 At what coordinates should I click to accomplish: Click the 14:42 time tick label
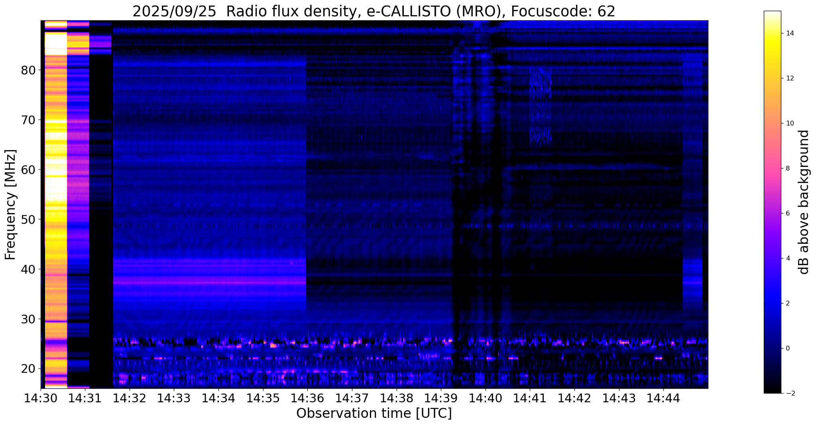pos(574,398)
